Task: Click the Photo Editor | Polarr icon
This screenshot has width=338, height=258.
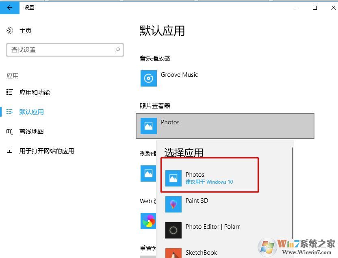Action: click(173, 230)
